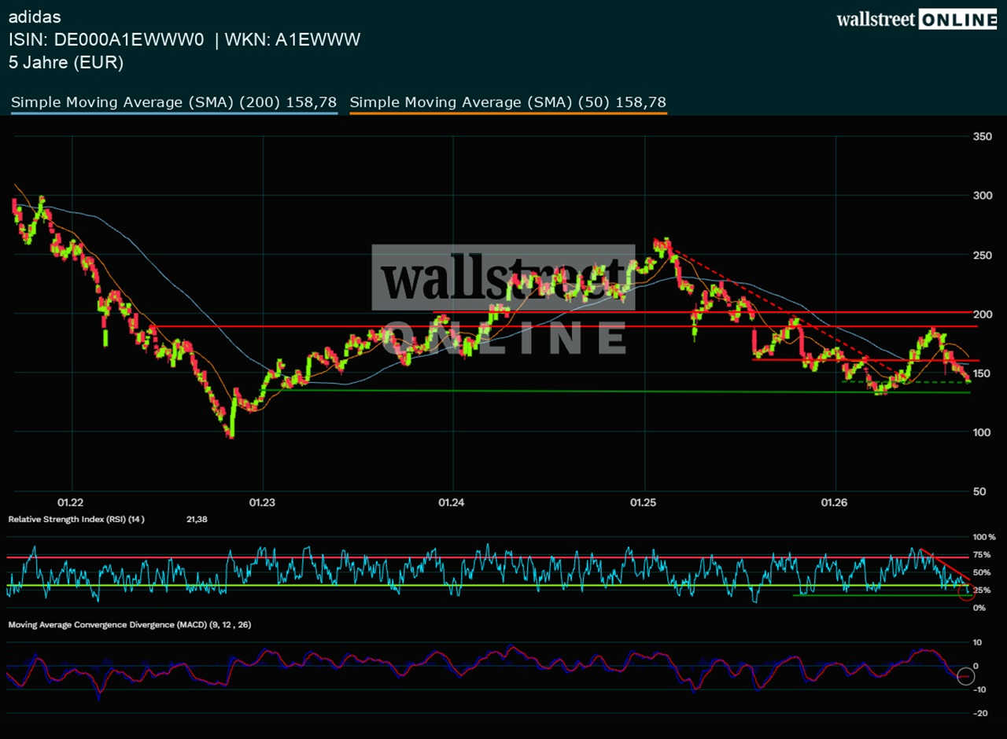The image size is (1007, 739).
Task: Click the 200 price axis label
Action: coord(982,314)
